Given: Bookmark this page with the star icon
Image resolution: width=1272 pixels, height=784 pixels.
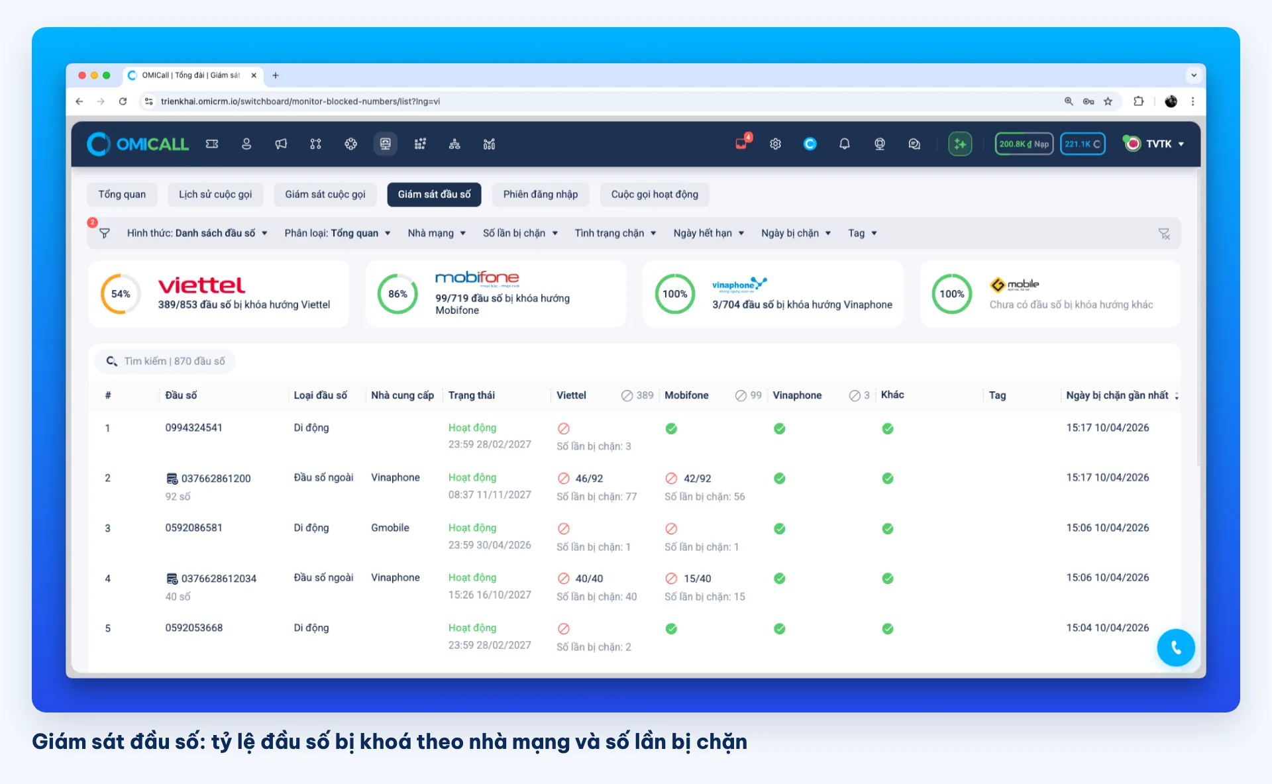Looking at the screenshot, I should click(1108, 101).
